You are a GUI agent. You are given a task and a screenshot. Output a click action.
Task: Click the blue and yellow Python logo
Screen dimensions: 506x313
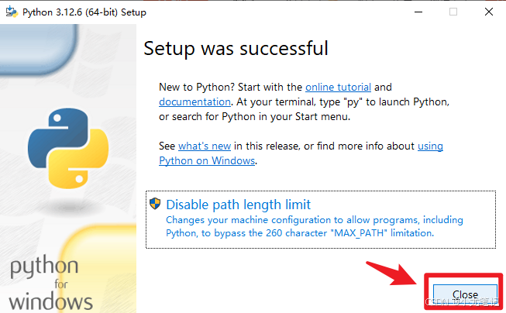[x=68, y=148]
